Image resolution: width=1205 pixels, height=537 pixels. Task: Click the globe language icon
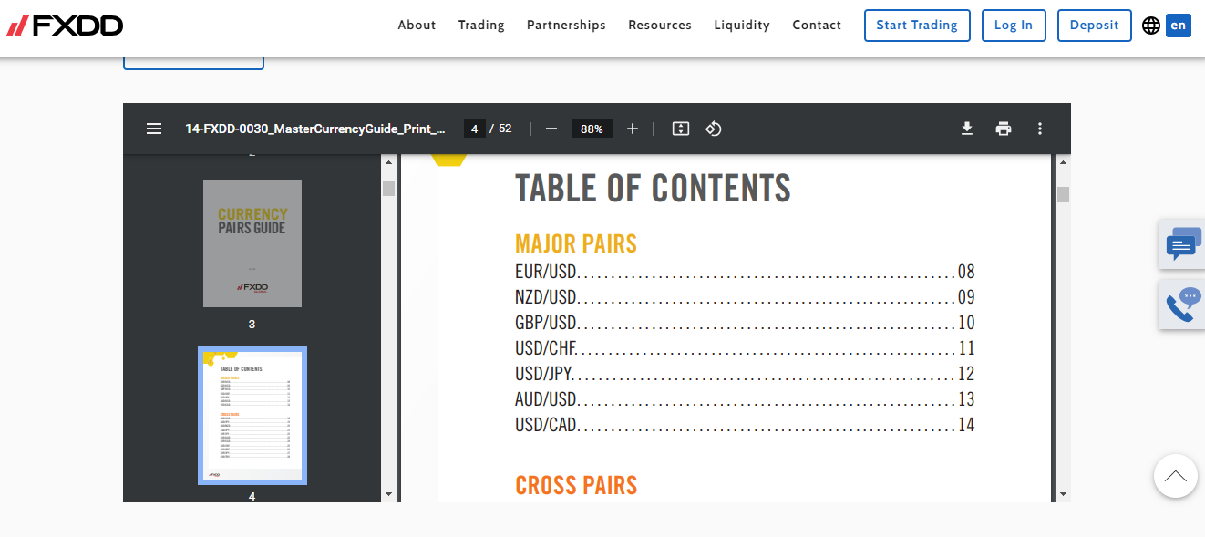1150,26
